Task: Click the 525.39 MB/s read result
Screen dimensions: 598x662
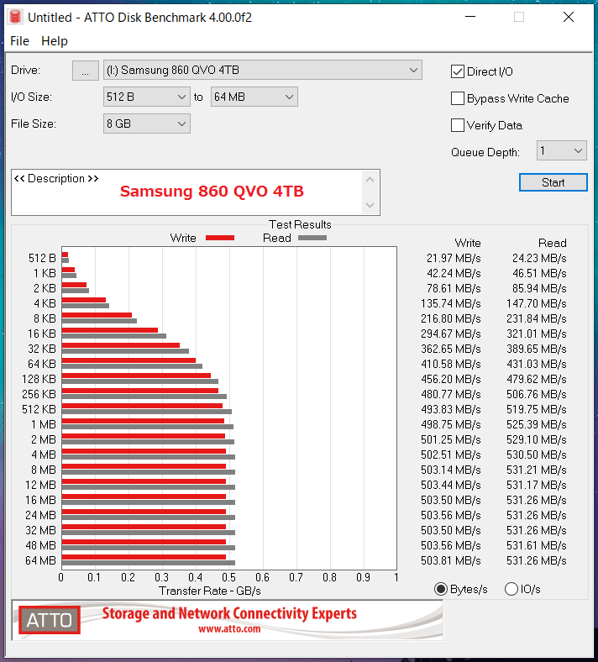Action: point(537,425)
